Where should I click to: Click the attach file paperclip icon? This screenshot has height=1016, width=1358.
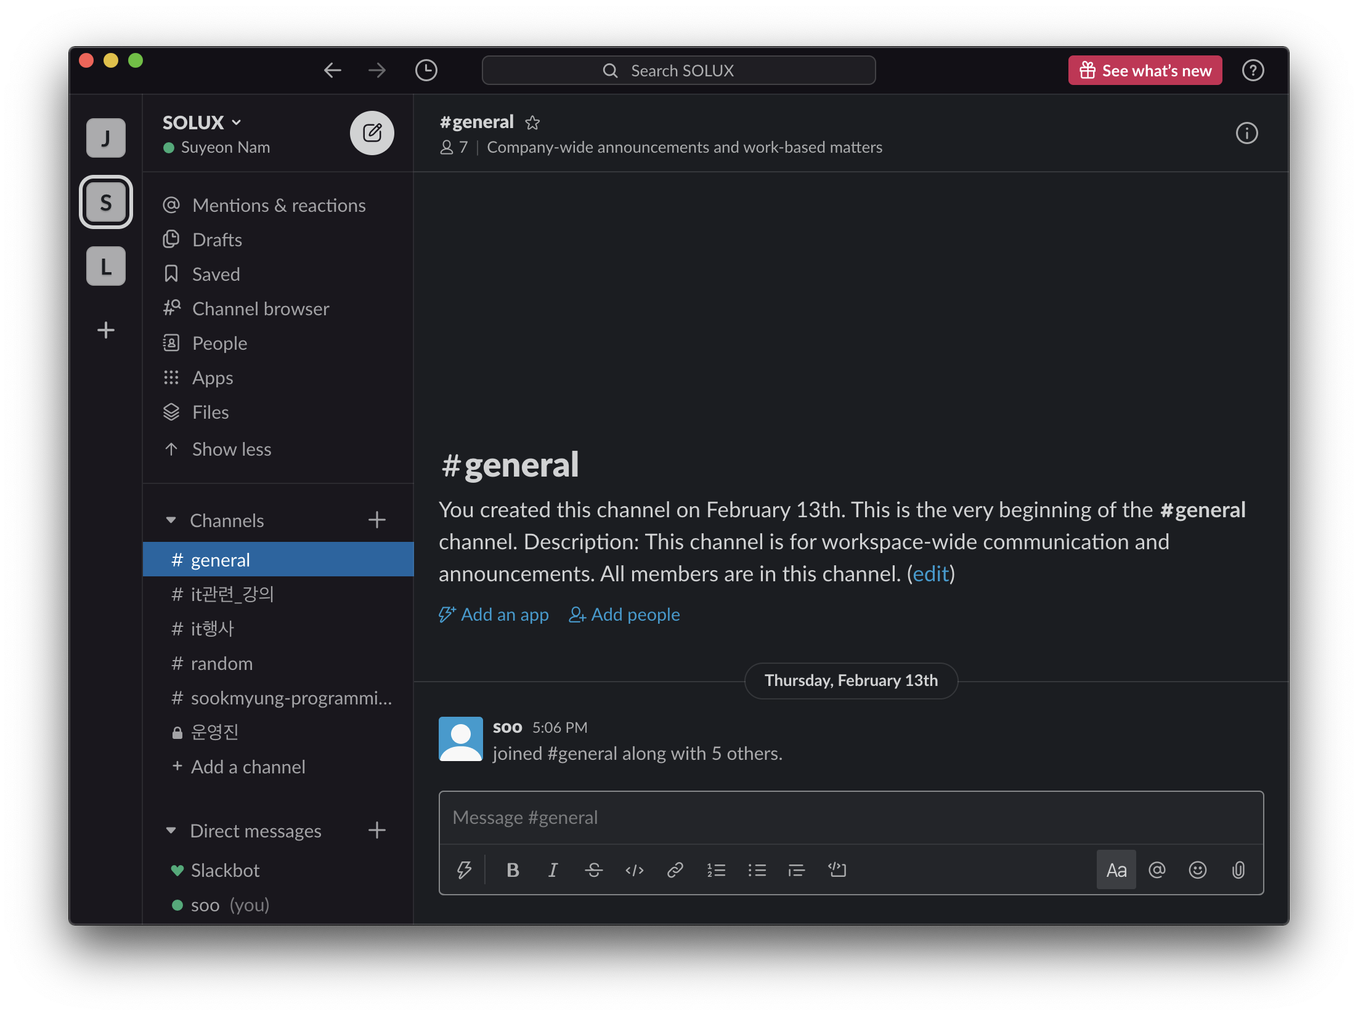point(1238,870)
